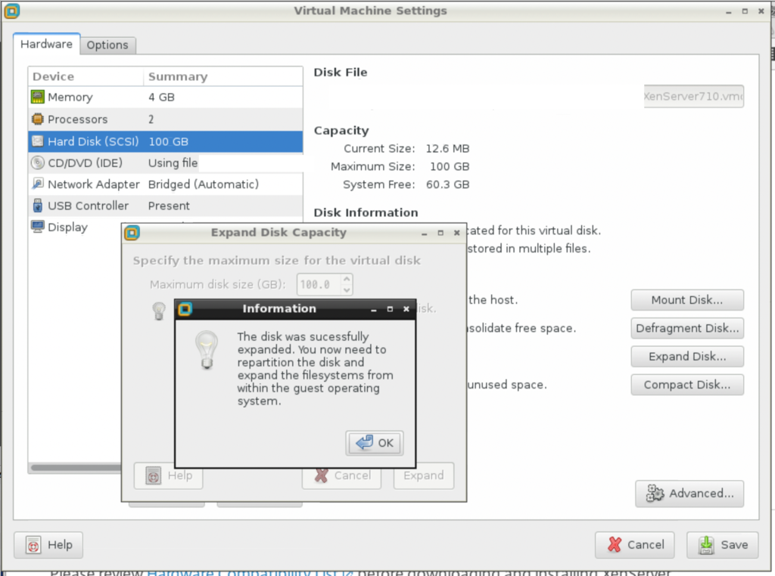Maximize the Expand Disk Capacity dialog
Viewport: 775px width, 576px height.
point(440,233)
